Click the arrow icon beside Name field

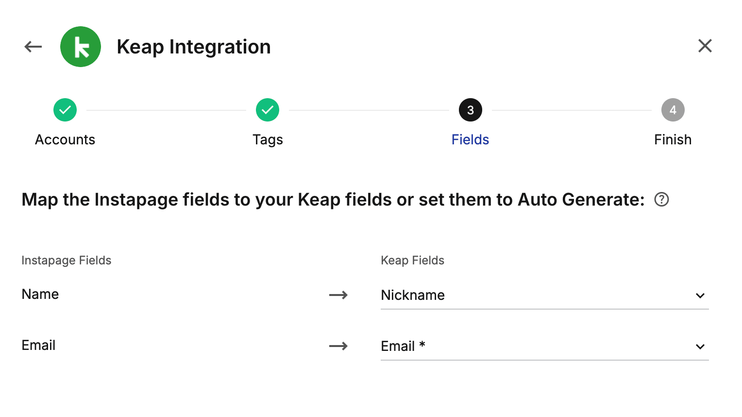coord(338,295)
